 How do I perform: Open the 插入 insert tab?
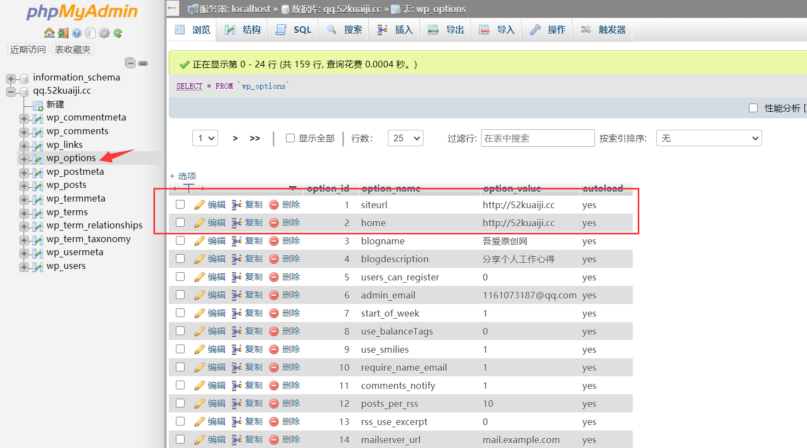coord(395,30)
